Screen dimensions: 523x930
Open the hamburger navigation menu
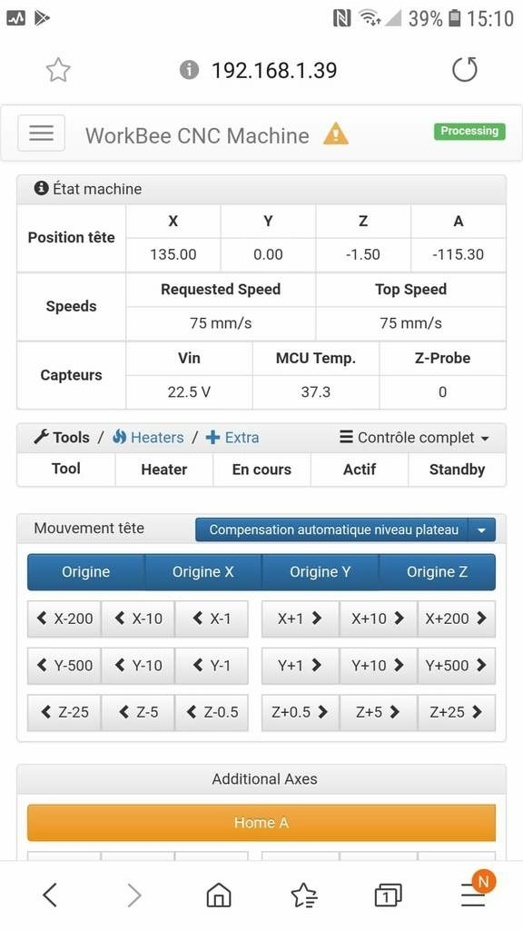pos(41,133)
